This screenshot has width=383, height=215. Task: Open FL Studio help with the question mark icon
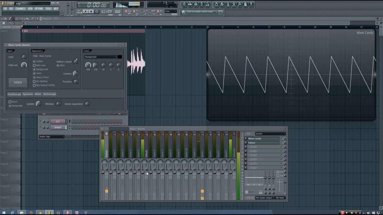(x=251, y=4)
